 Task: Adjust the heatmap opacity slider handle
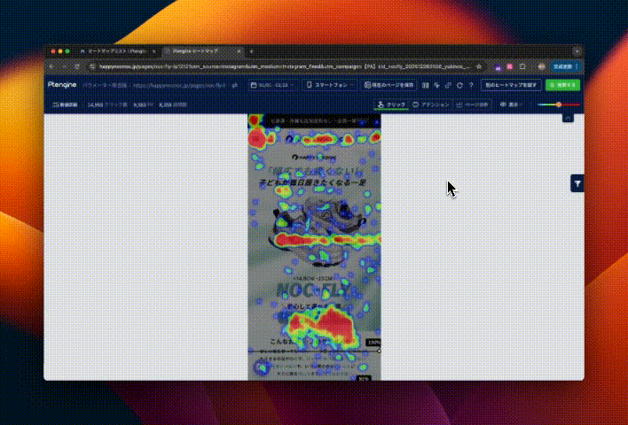(559, 104)
